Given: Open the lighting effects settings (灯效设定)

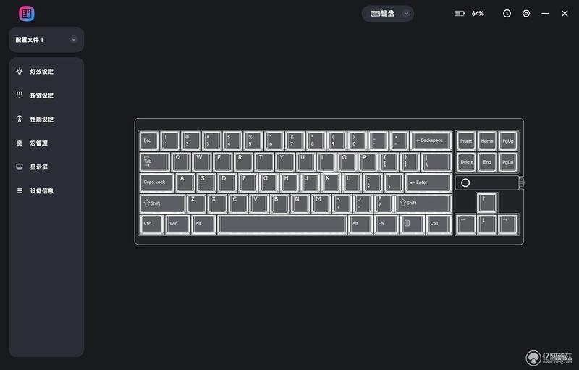Looking at the screenshot, I should click(35, 71).
